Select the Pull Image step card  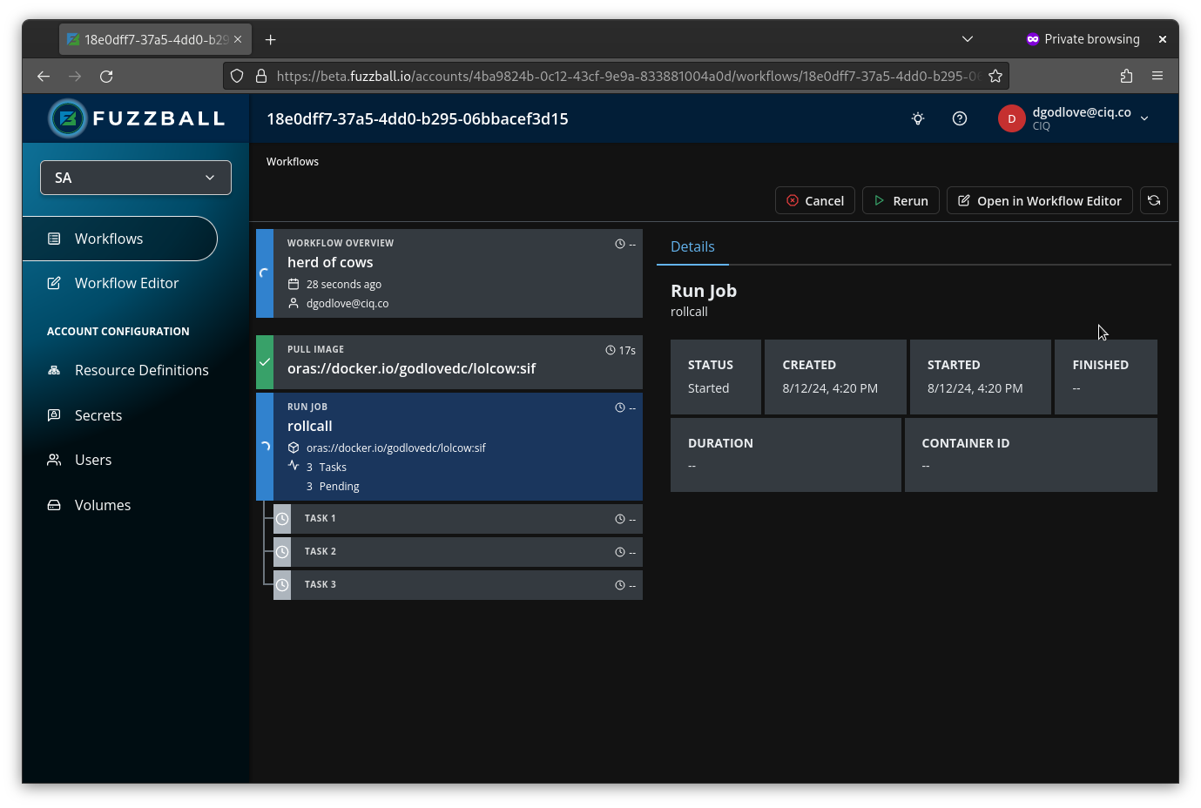(449, 362)
